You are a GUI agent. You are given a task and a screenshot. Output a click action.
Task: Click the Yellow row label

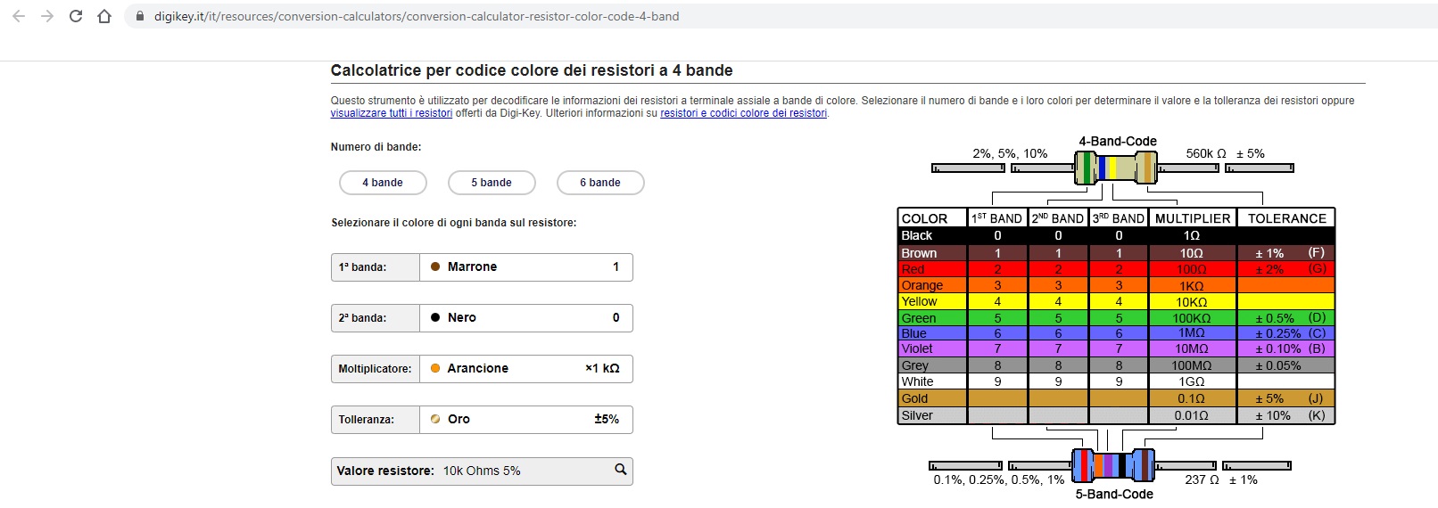coord(919,301)
